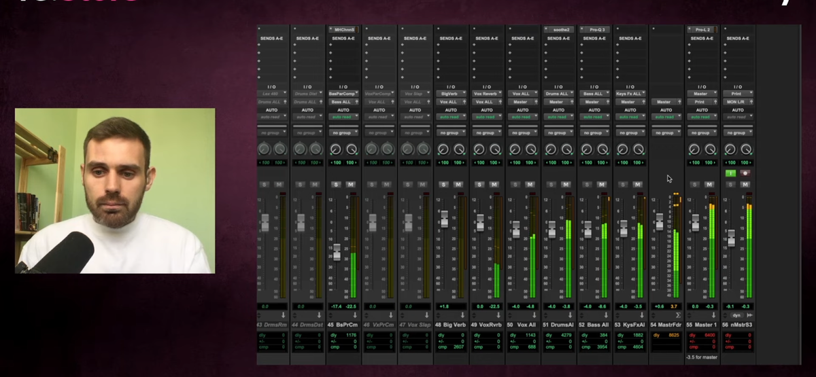Open no group dropdown on Big Verb strip
The width and height of the screenshot is (816, 377).
tap(450, 132)
